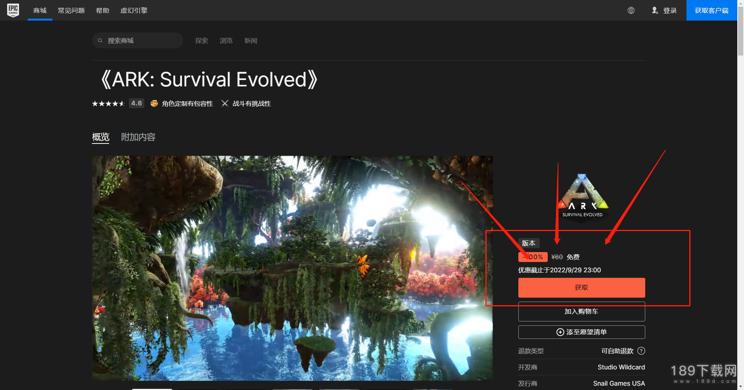Click the 角色定制有包容性 tag text
Image resolution: width=744 pixels, height=390 pixels.
point(188,103)
